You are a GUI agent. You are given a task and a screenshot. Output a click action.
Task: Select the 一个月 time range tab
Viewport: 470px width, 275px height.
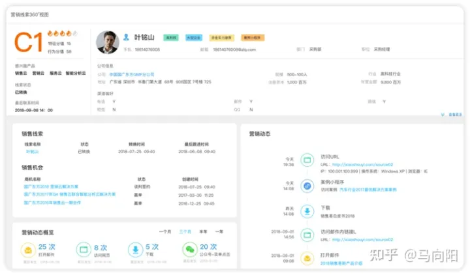click(165, 231)
